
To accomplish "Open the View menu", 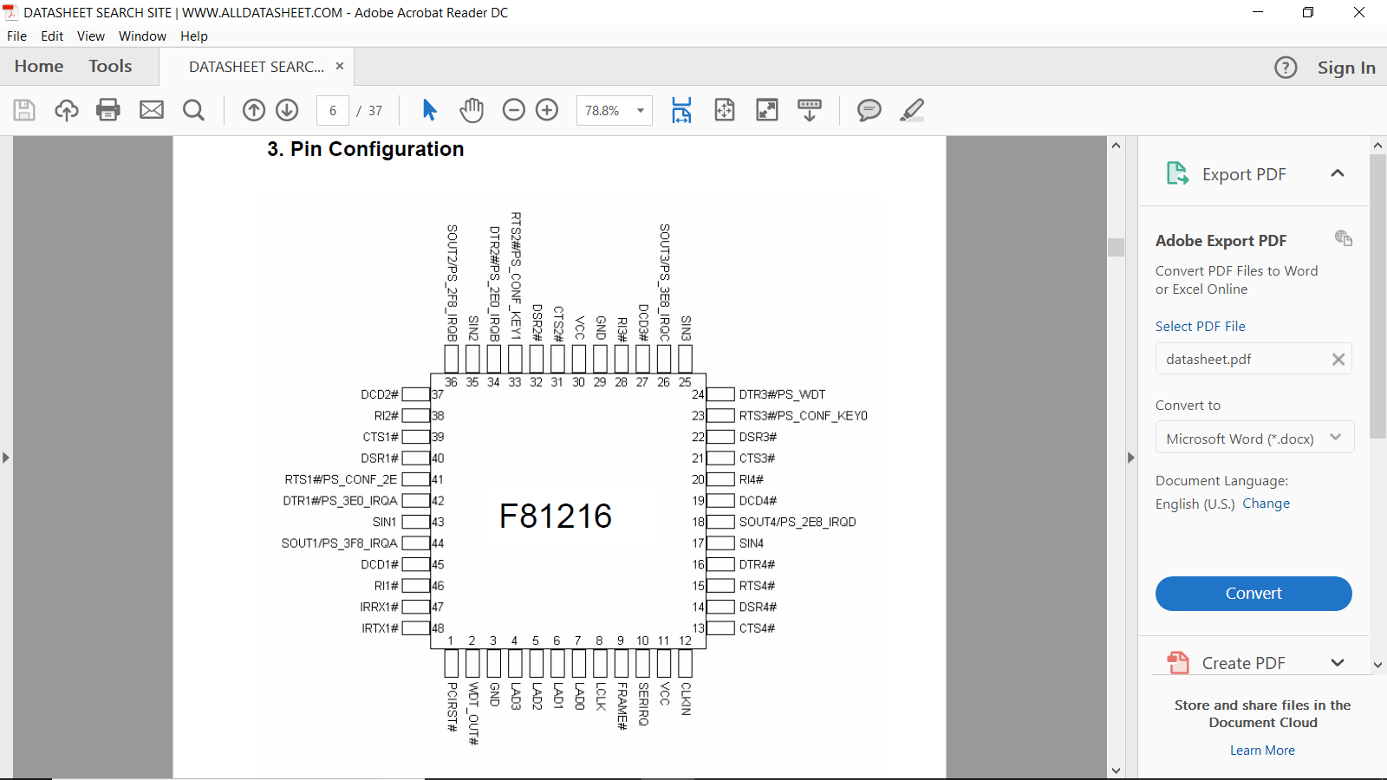I will click(91, 36).
